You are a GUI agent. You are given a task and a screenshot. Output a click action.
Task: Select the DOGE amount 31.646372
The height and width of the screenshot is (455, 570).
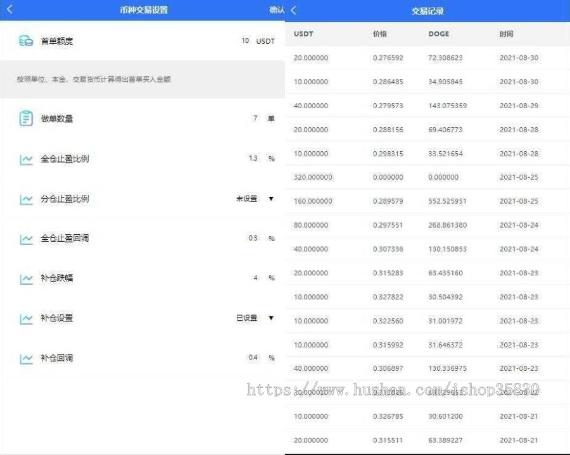tap(445, 345)
